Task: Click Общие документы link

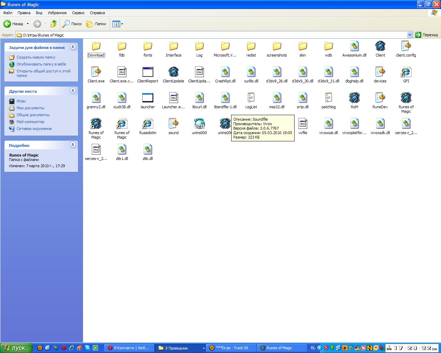Action: [33, 115]
